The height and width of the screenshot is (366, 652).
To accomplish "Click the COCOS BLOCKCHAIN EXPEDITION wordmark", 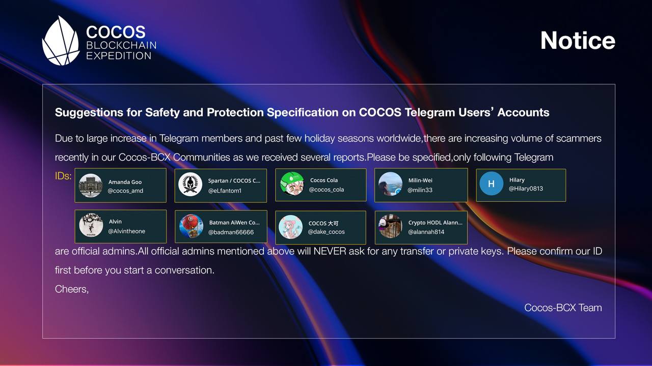I will click(x=121, y=43).
